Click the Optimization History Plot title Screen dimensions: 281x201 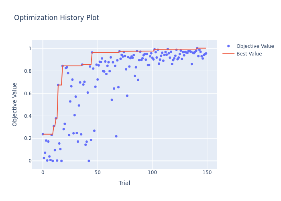click(57, 18)
